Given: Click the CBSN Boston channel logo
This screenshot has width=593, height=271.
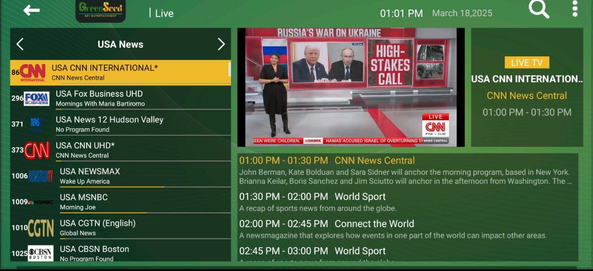Looking at the screenshot, I should coord(40,253).
